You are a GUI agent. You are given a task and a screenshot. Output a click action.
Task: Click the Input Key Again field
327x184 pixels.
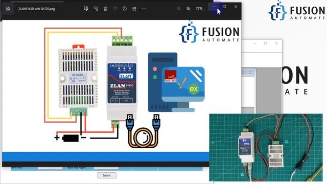pos(106,168)
